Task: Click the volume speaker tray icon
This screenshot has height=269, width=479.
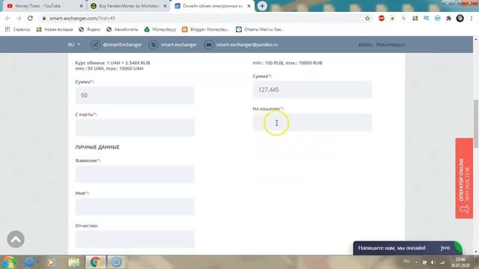Action: point(433,262)
